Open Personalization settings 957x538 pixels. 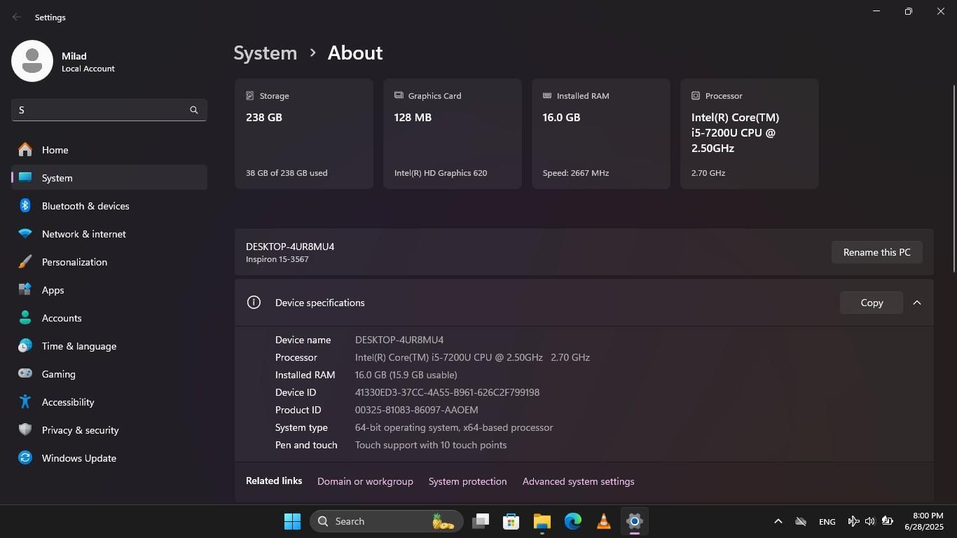tap(109, 262)
